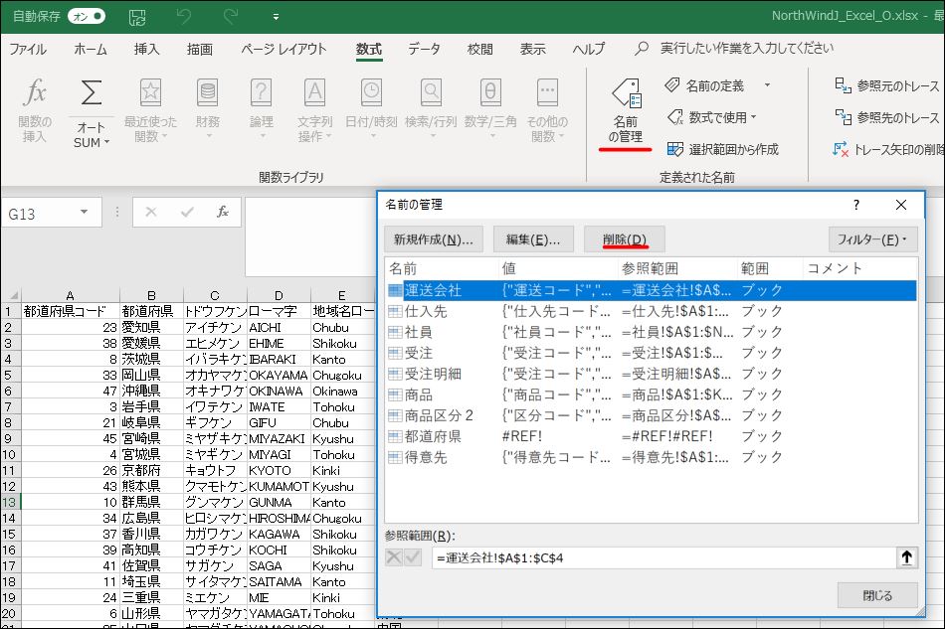This screenshot has width=945, height=629.
Task: Click トレース矢印の削除
Action: (887, 149)
